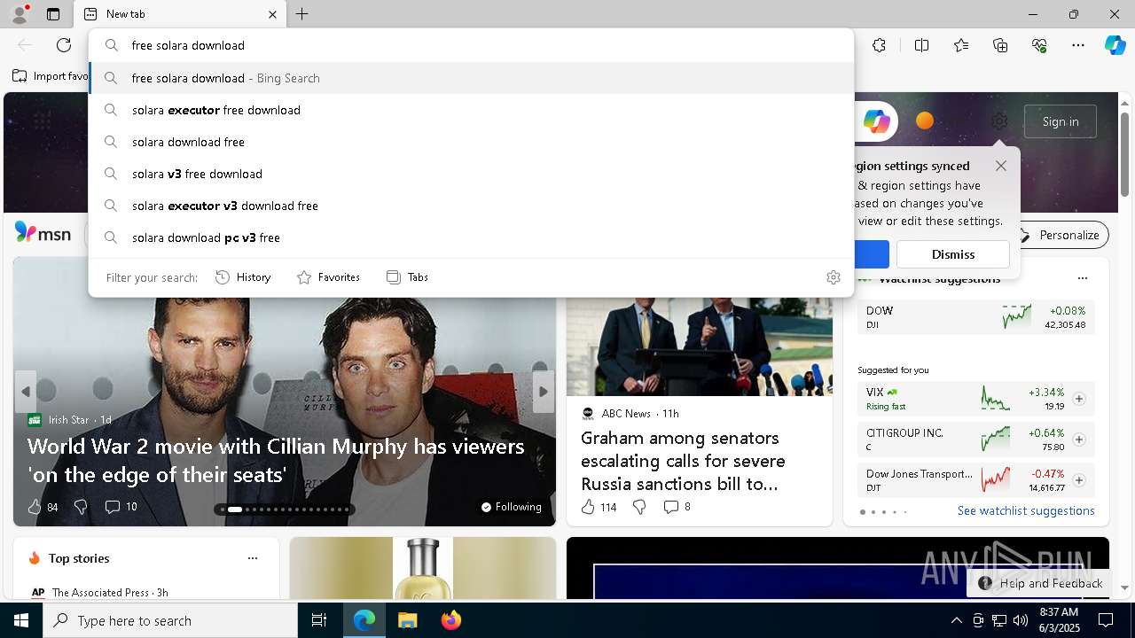Close the region settings synced popup
The height and width of the screenshot is (638, 1135).
(1001, 166)
